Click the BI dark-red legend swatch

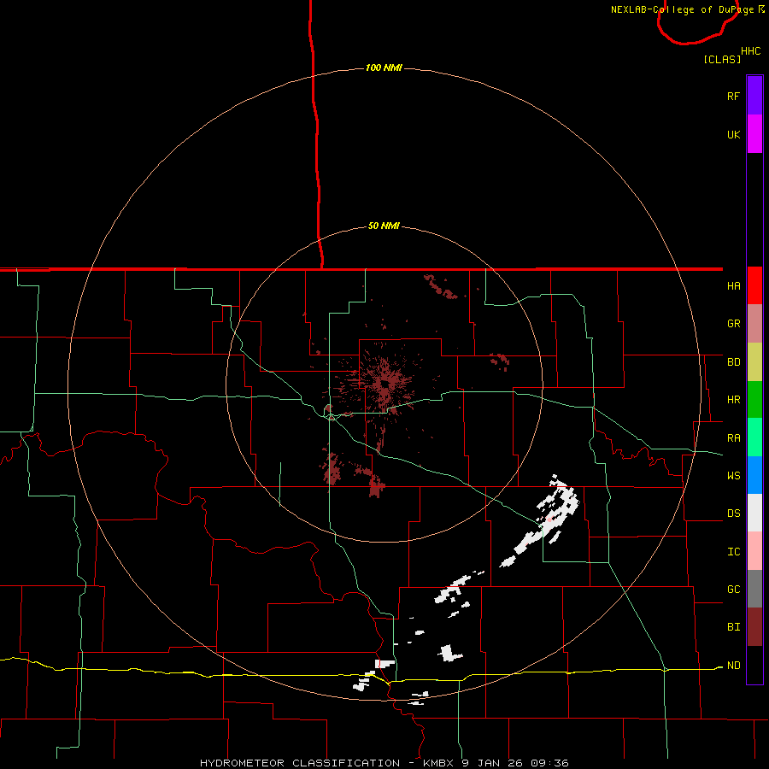(x=754, y=627)
